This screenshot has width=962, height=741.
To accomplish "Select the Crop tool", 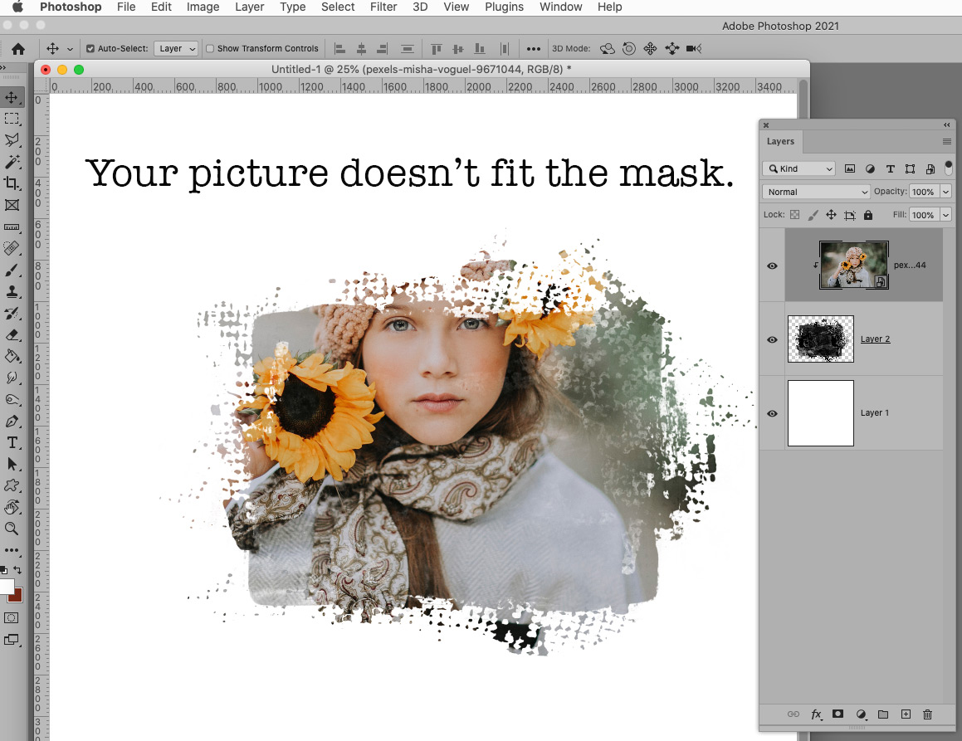I will pyautogui.click(x=12, y=183).
